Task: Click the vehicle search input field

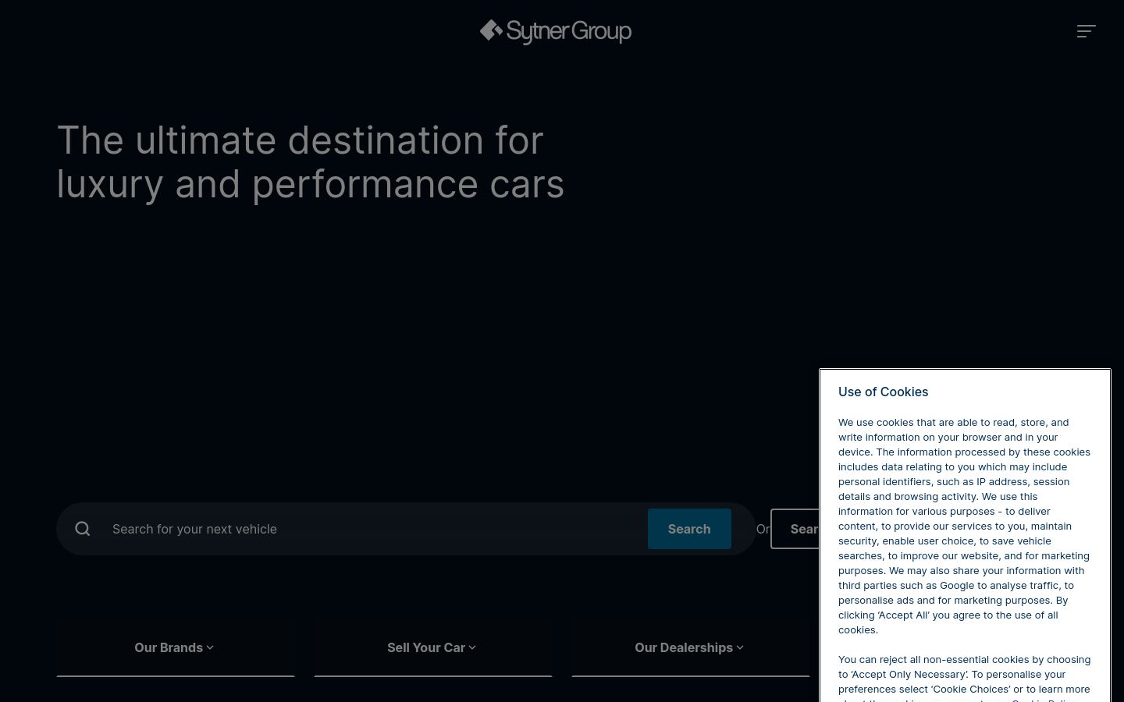Action: tap(375, 529)
